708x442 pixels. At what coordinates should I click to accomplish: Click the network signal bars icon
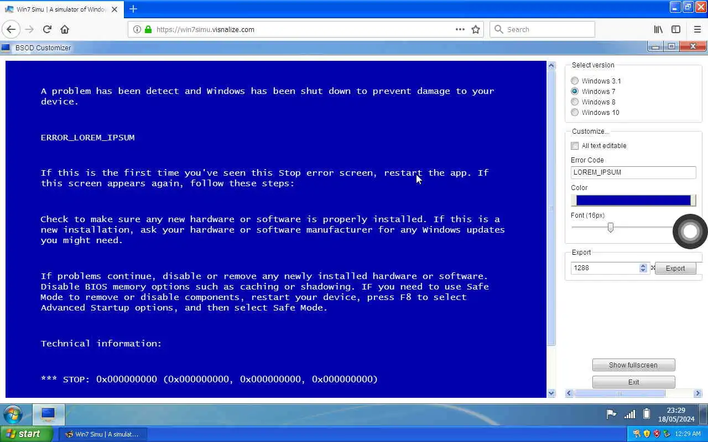tap(629, 414)
